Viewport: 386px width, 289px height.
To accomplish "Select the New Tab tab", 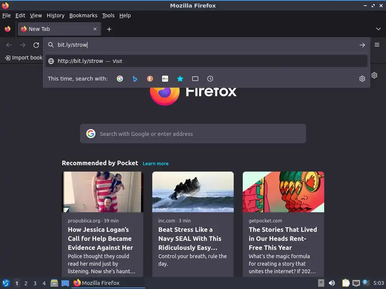I will pyautogui.click(x=59, y=29).
